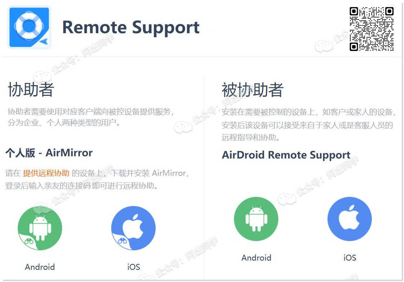Viewport: 404px width, 282px height.
Task: Click binoculars badge on AirMirror iOS icon
Action: pyautogui.click(x=122, y=241)
